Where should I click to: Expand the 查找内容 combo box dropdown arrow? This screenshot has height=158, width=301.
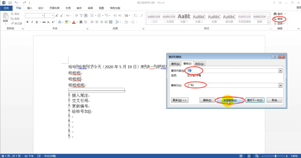click(x=280, y=71)
